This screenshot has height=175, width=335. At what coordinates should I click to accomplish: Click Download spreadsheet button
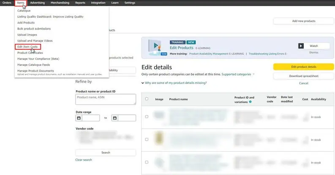(x=304, y=76)
